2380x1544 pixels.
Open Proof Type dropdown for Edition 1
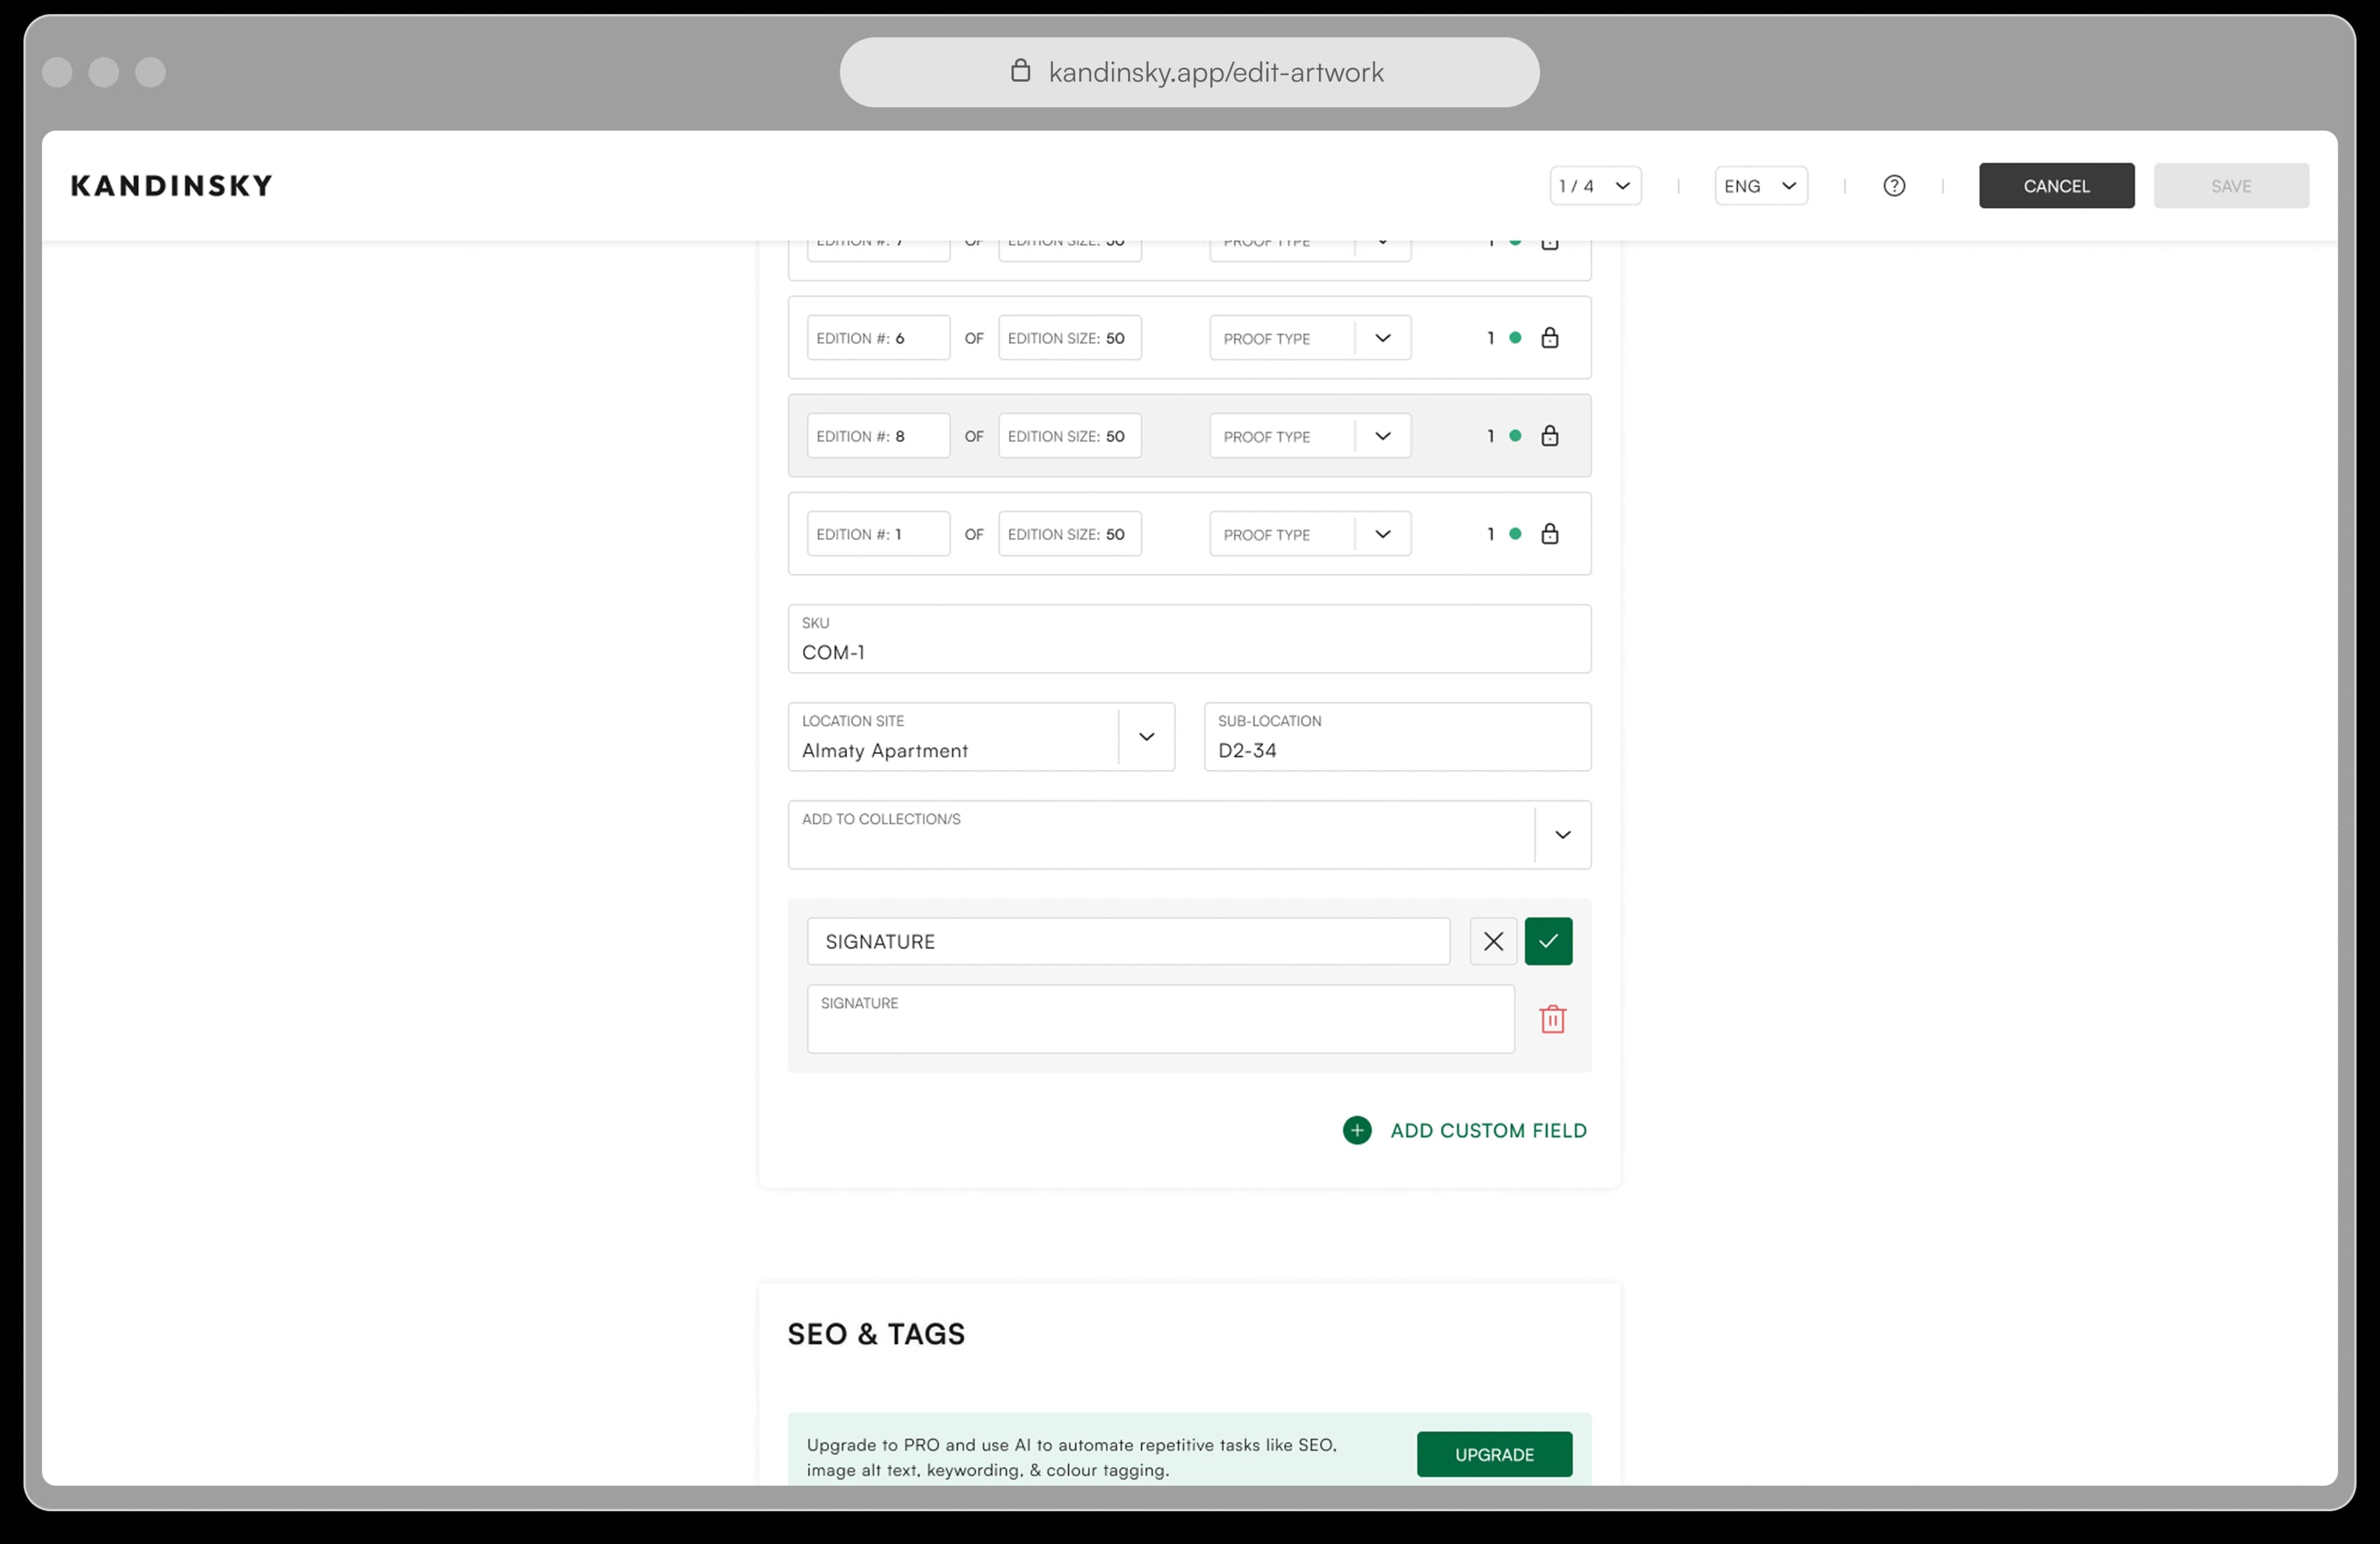pyautogui.click(x=1310, y=533)
